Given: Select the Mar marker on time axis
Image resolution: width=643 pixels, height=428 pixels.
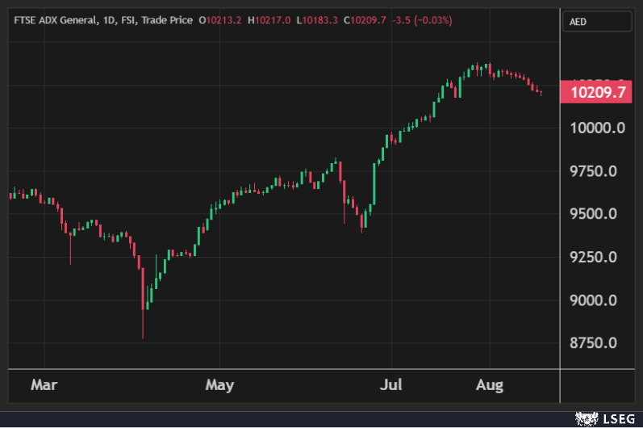Looking at the screenshot, I should click(44, 385).
